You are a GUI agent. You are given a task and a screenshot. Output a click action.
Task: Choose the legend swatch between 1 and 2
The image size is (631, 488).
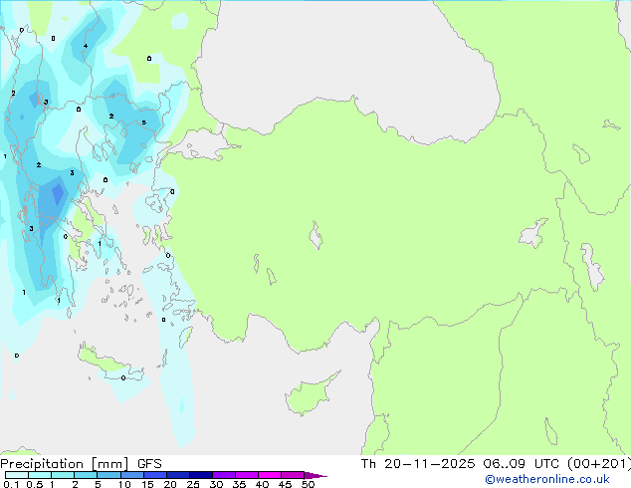pos(63,475)
